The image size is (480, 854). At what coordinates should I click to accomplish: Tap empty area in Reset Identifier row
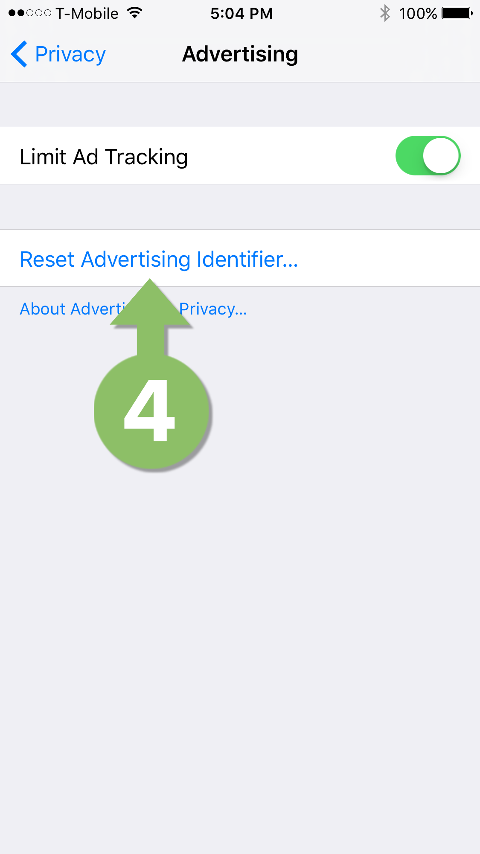[x=388, y=258]
